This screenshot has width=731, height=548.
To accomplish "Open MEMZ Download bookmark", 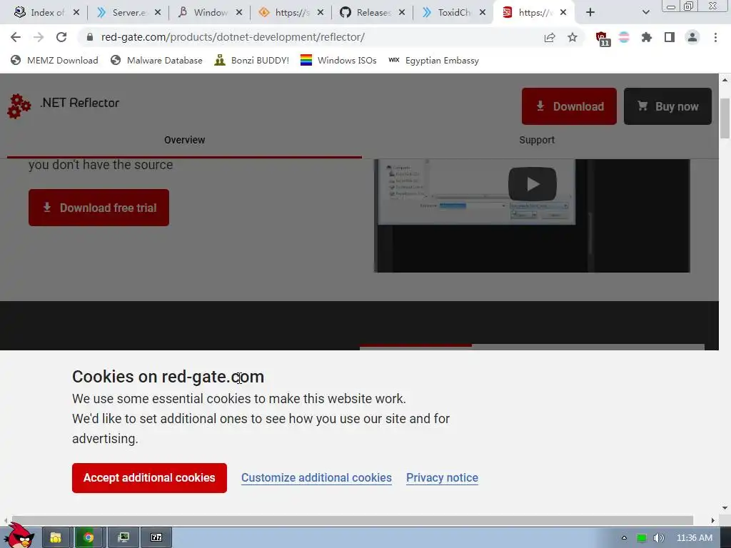I will click(54, 60).
